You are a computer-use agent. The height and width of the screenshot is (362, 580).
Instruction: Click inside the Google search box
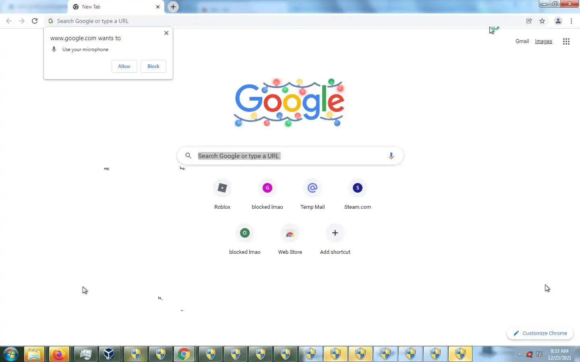point(290,156)
